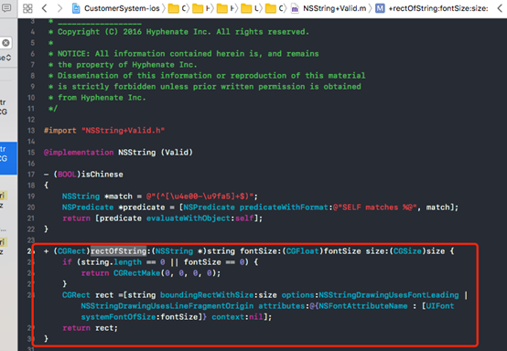507x351 pixels.
Task: Open the related items grid menu
Action: coord(27,8)
